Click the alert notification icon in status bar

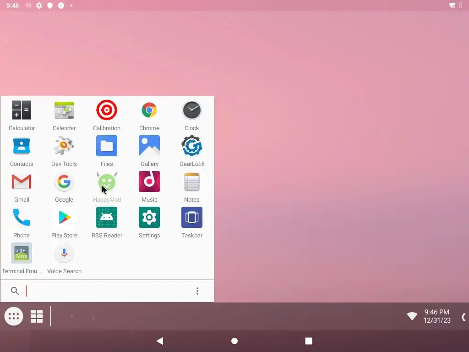(x=61, y=5)
